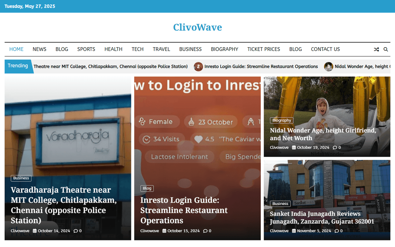Open the search magnifier icon
The image size is (395, 247).
[x=386, y=49]
